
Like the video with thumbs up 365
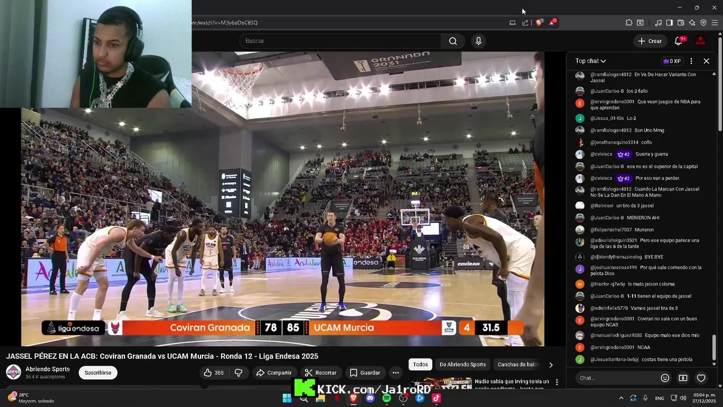click(214, 373)
